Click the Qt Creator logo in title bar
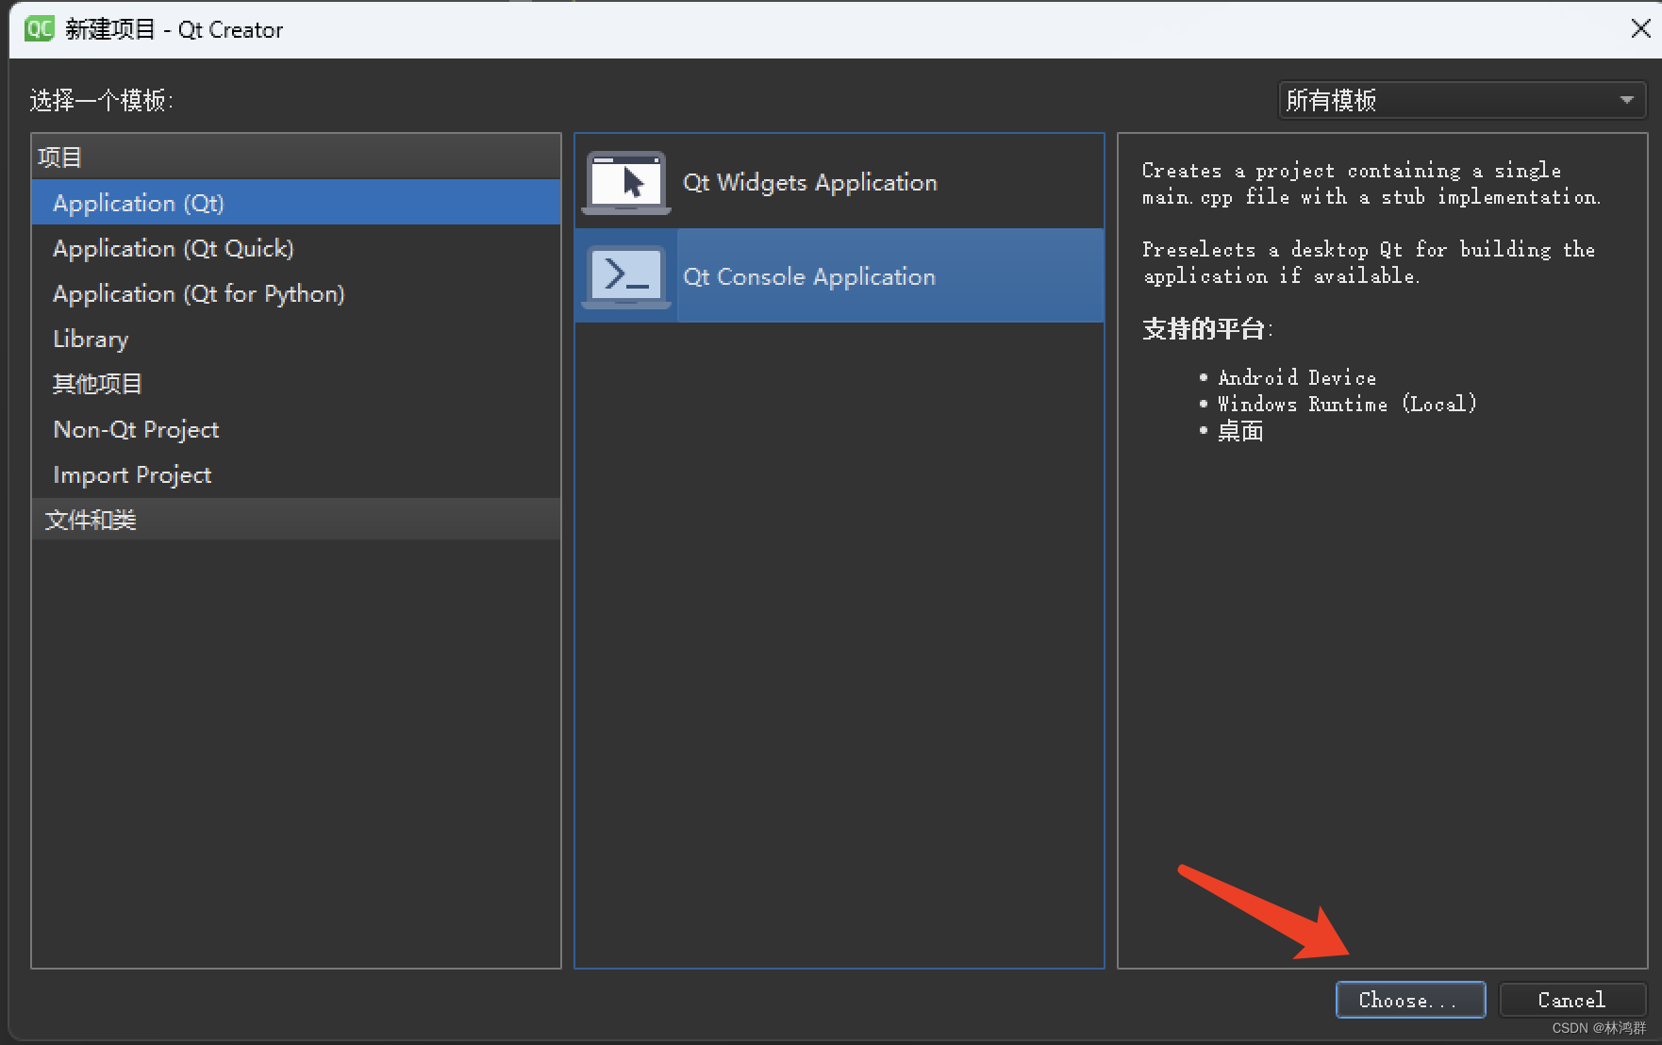Viewport: 1662px width, 1045px height. (40, 29)
